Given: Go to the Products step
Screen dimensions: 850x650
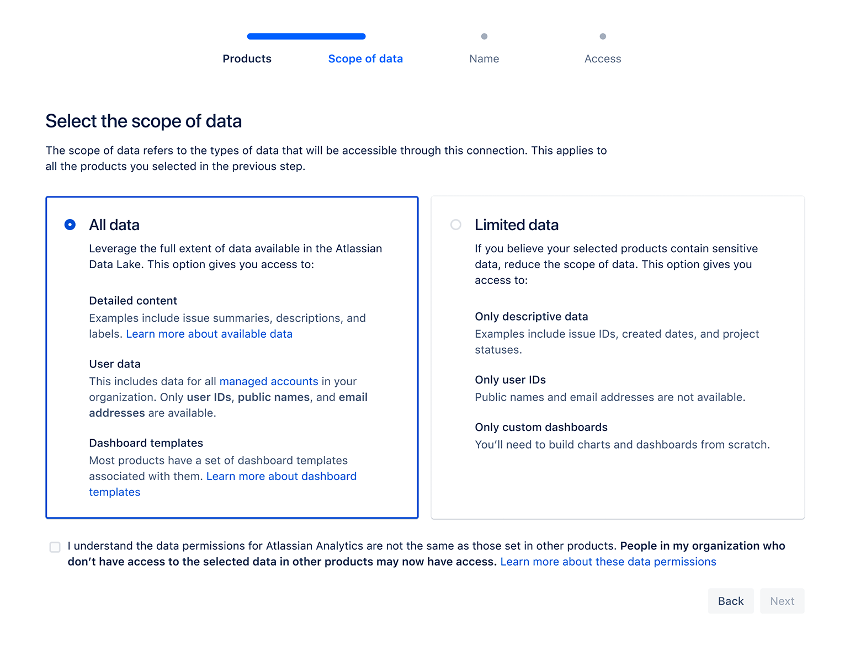Looking at the screenshot, I should click(x=247, y=58).
